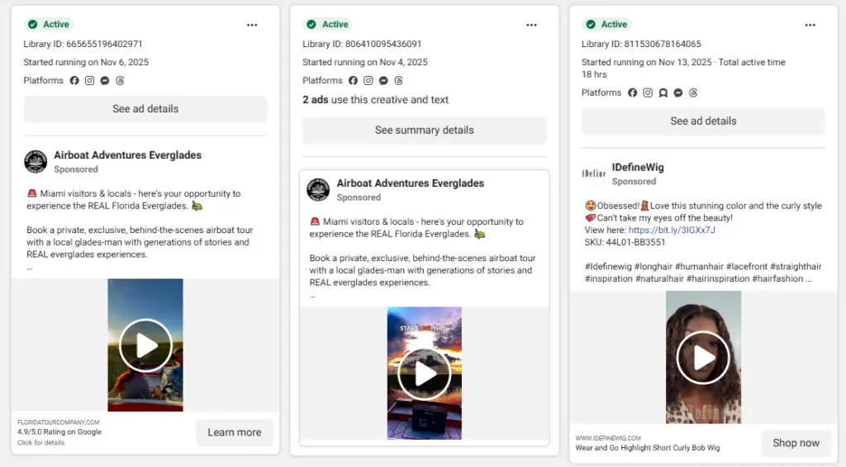846x467 pixels.
Task: Open options menu for ad 665655196402971
Action: [x=252, y=25]
